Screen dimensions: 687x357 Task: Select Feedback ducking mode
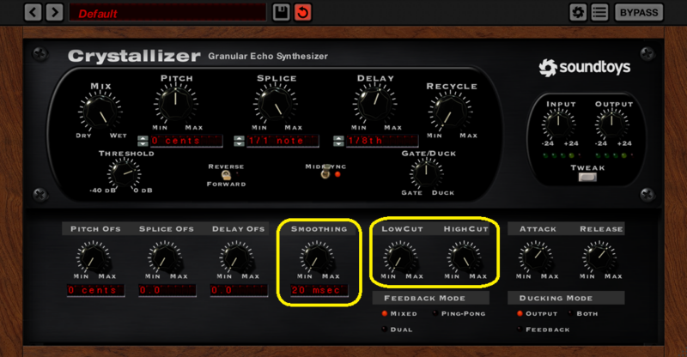click(x=544, y=330)
